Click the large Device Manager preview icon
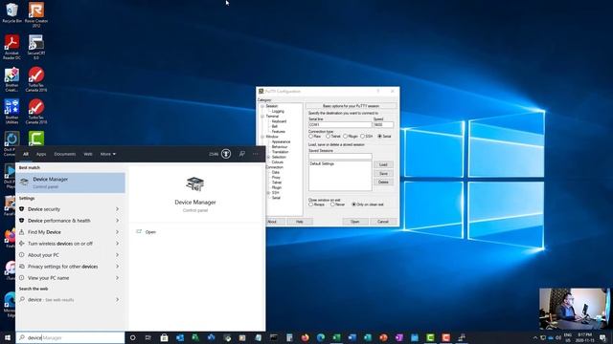The height and width of the screenshot is (344, 613). pos(194,183)
